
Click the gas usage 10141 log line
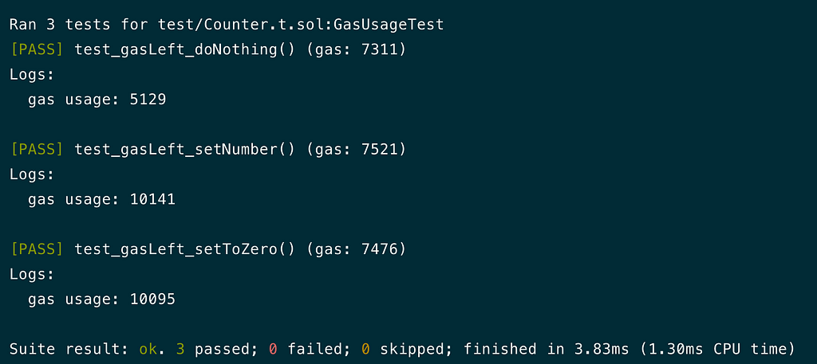101,199
